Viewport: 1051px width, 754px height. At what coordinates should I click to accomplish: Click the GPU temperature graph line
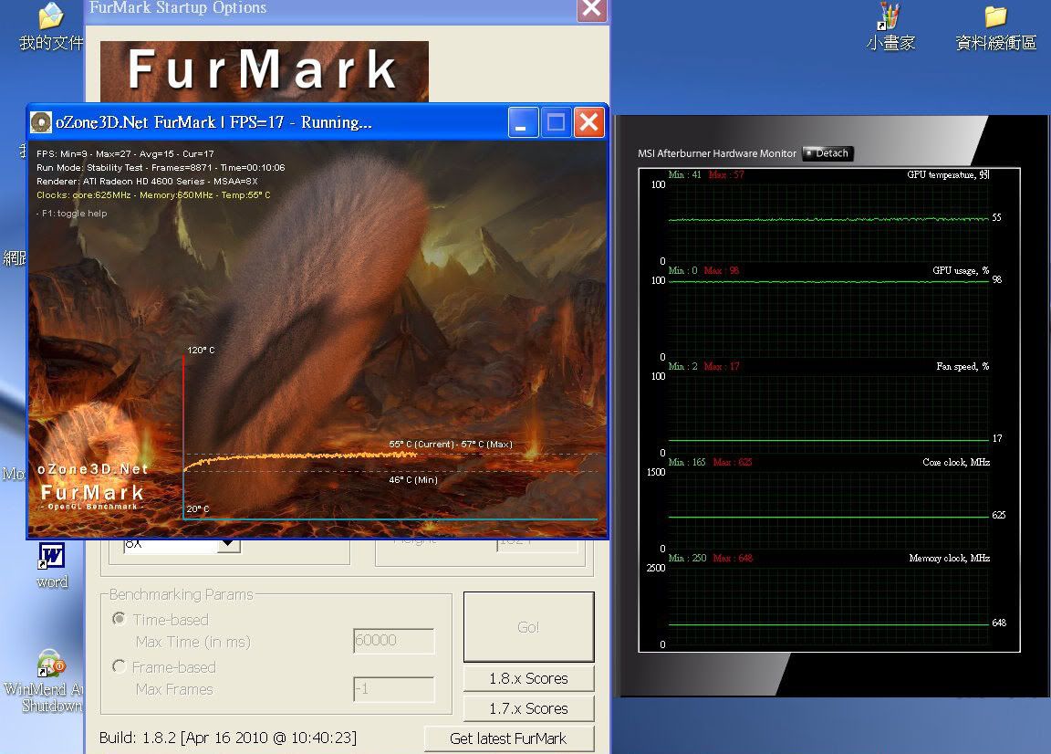(x=828, y=219)
